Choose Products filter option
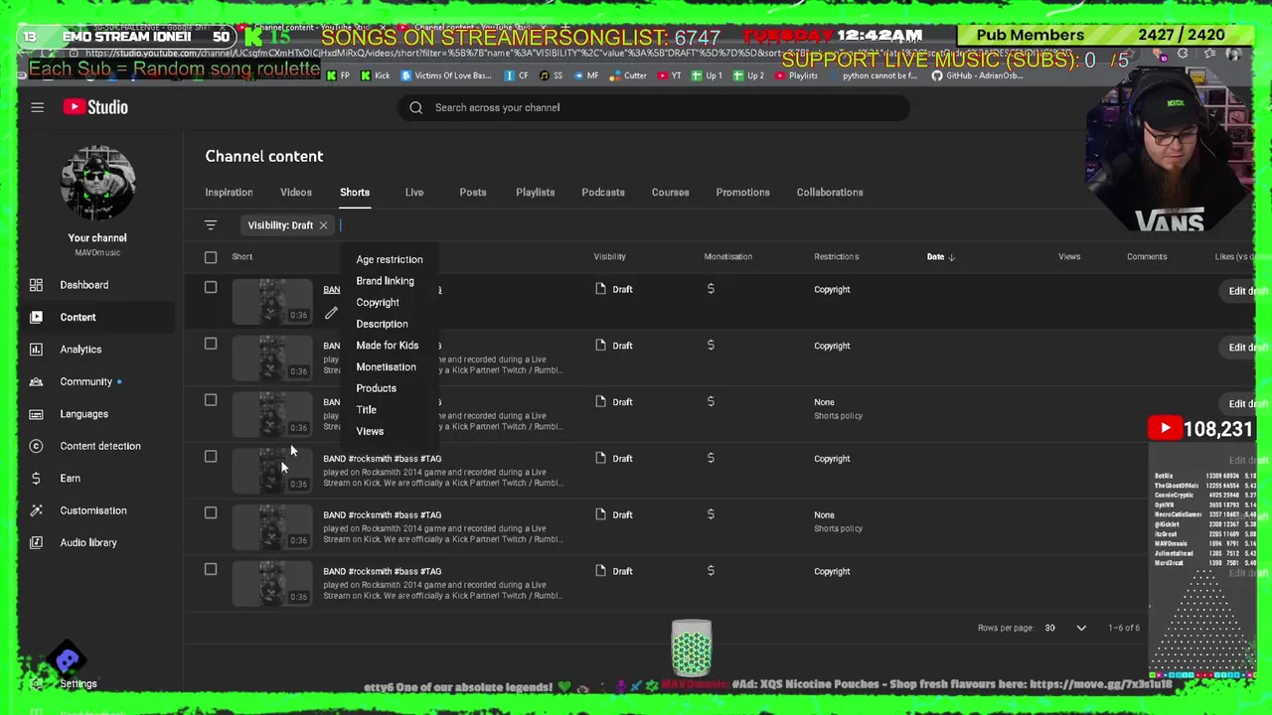The height and width of the screenshot is (715, 1272). [377, 388]
